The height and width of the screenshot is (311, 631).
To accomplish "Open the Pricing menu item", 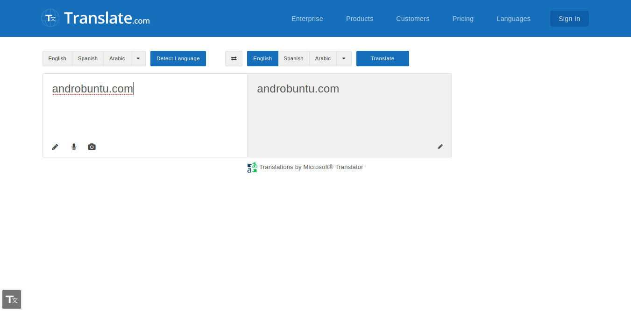I will click(x=463, y=19).
